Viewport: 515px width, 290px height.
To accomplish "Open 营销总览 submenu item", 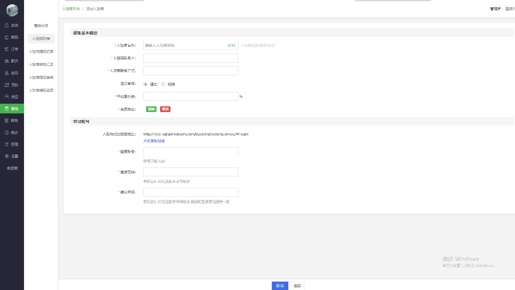I will coord(41,26).
